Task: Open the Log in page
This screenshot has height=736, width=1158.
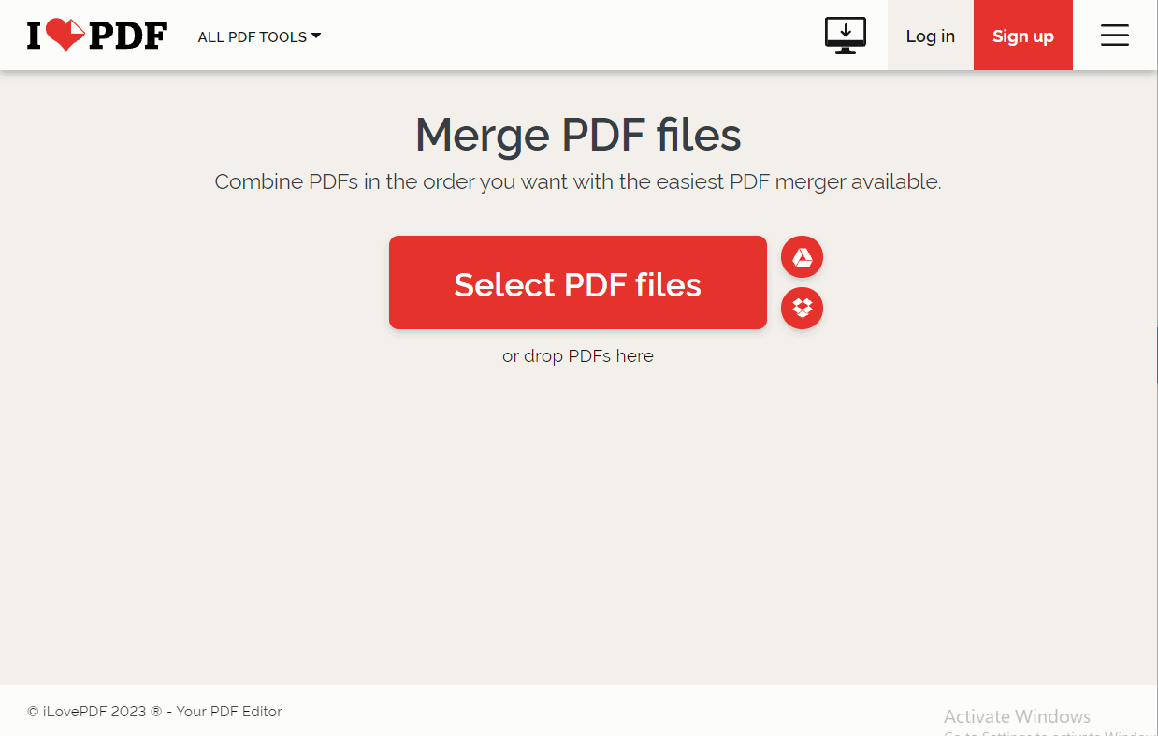Action: coord(930,36)
